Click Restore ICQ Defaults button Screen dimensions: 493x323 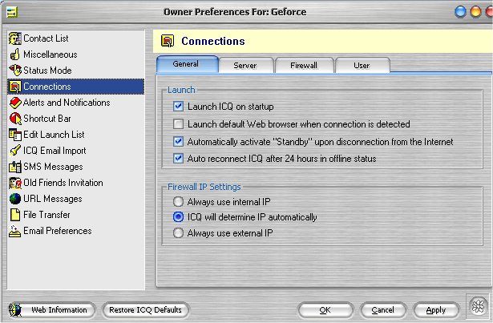coord(146,310)
